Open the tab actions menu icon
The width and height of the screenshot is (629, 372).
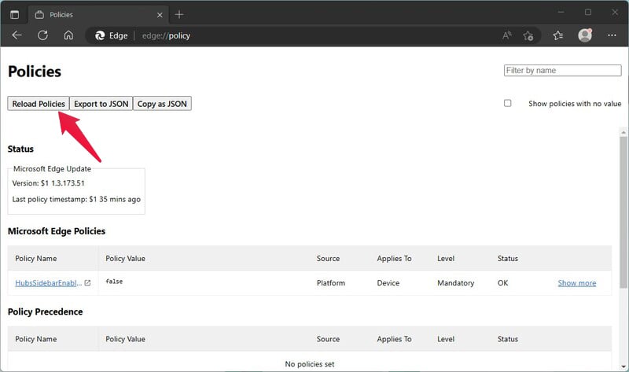click(14, 14)
